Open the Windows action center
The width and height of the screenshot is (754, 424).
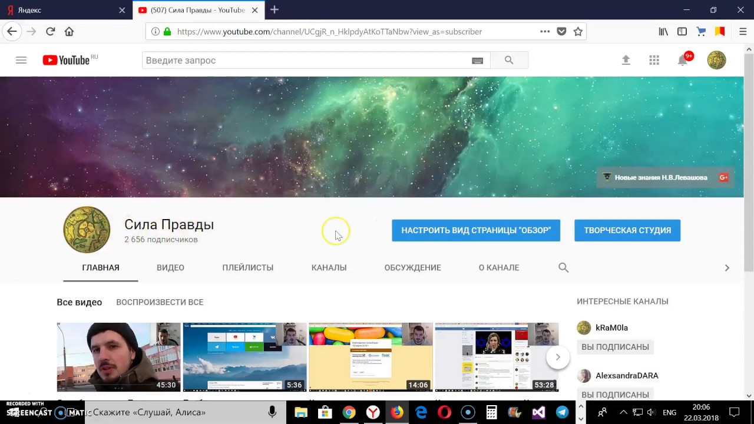coord(735,412)
